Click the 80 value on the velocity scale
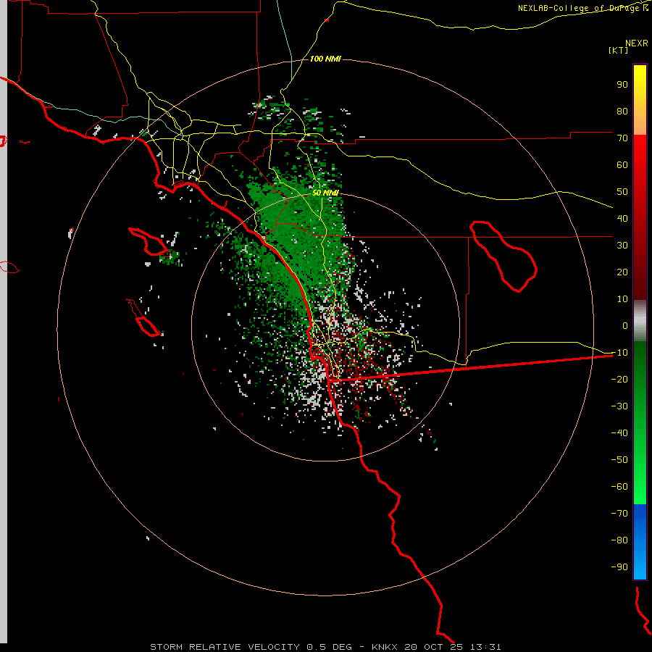The height and width of the screenshot is (652, 652). coord(622,111)
